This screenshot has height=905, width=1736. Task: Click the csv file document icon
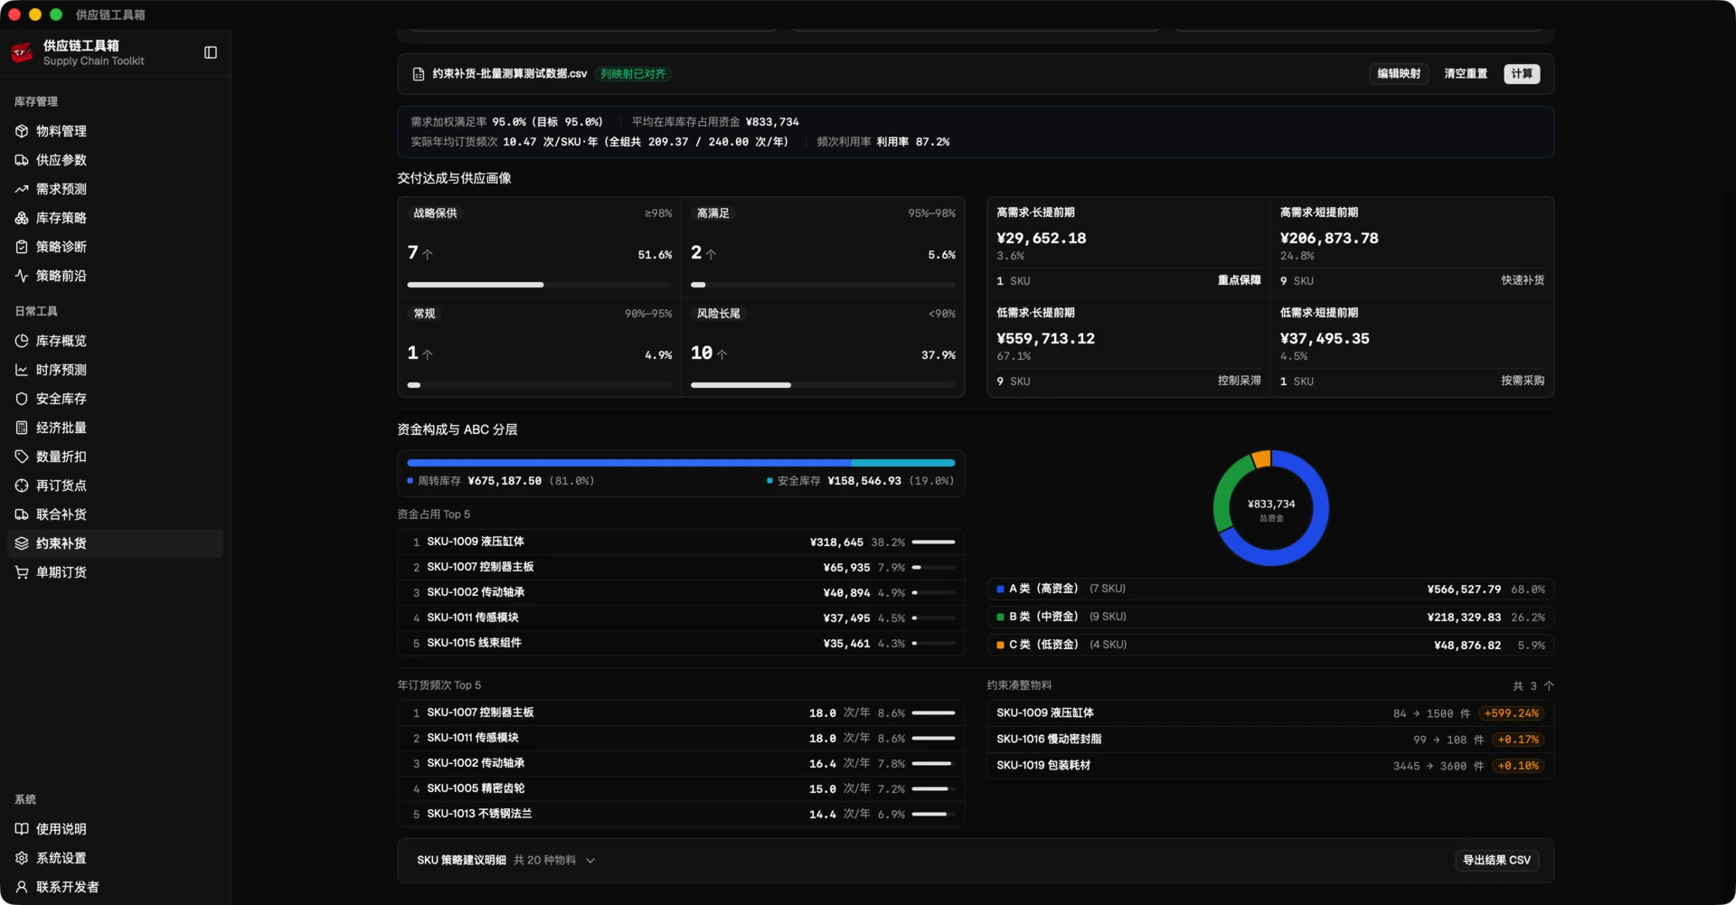coord(419,74)
